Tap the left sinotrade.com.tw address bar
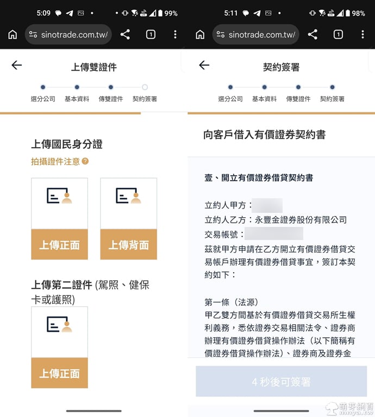 (68, 35)
